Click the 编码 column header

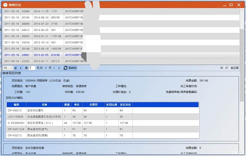[x=16, y=105]
